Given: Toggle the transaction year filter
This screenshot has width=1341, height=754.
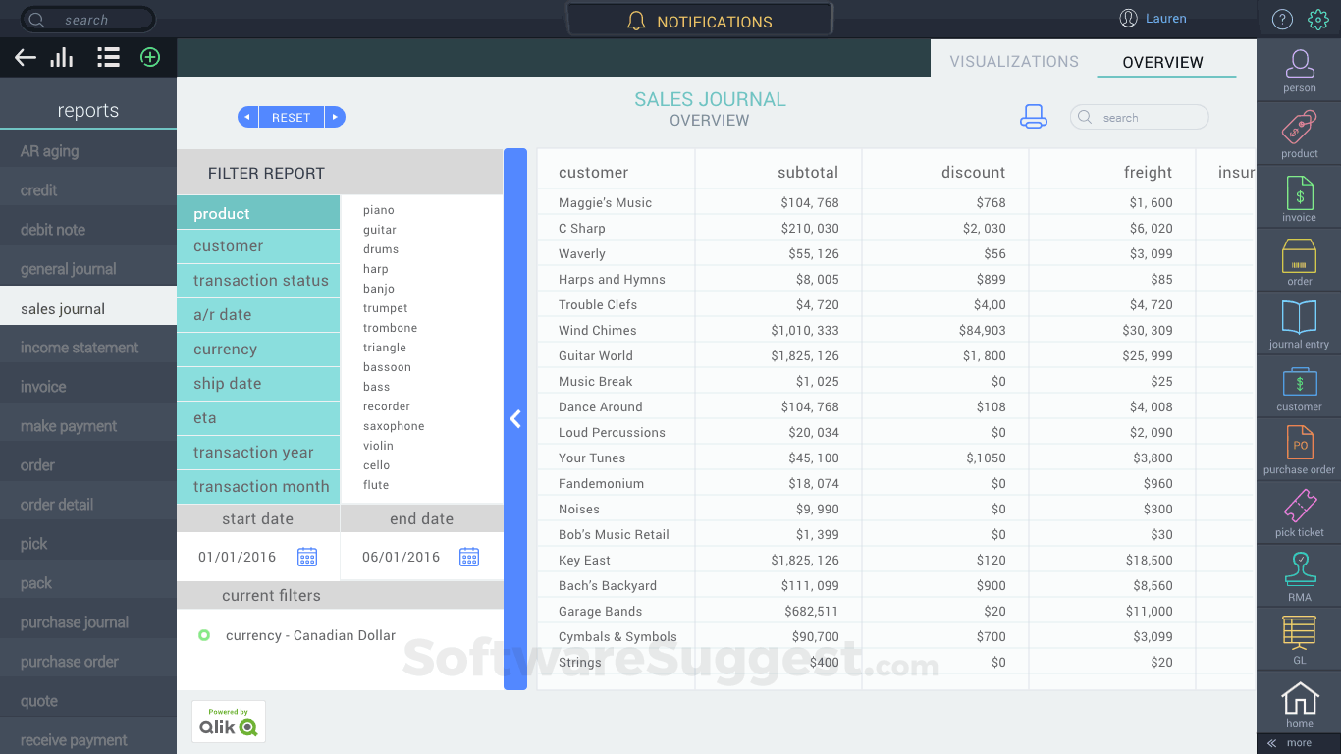Looking at the screenshot, I should (258, 452).
